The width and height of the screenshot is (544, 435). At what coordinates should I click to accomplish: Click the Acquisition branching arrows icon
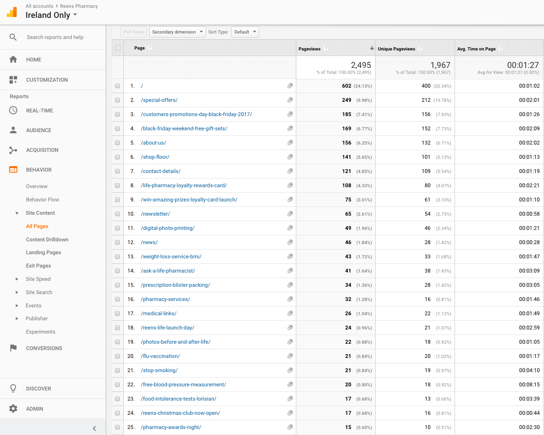click(x=13, y=150)
